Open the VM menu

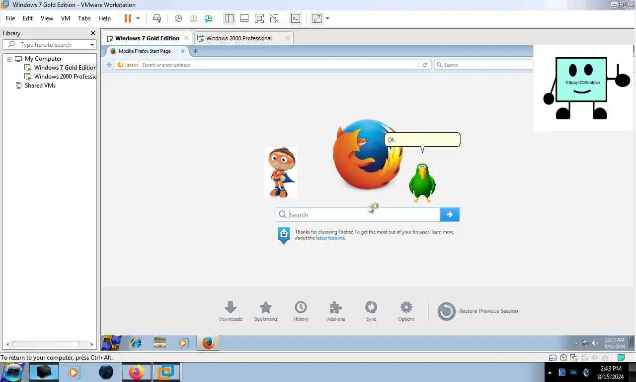pyautogui.click(x=66, y=18)
